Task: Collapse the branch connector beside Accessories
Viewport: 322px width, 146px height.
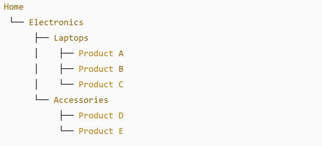Action: (41, 99)
